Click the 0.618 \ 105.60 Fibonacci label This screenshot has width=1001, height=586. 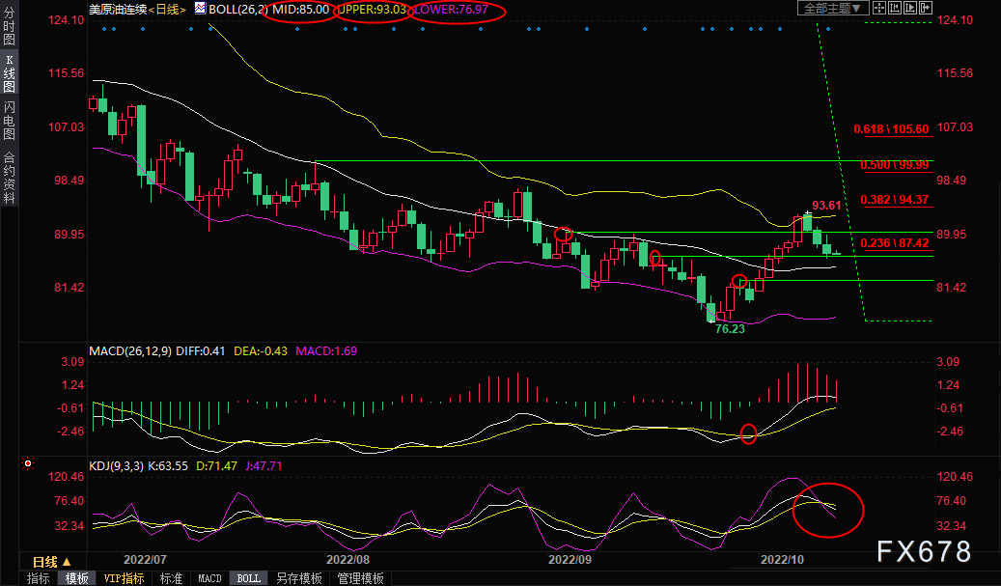pos(891,129)
